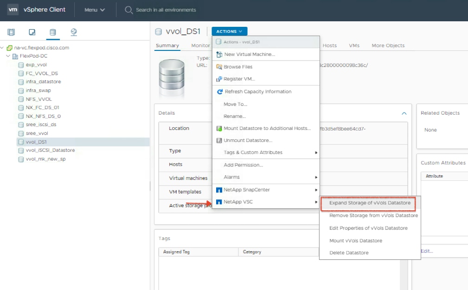
Task: Click the NFS_VVOL datastore icon
Action: point(21,99)
